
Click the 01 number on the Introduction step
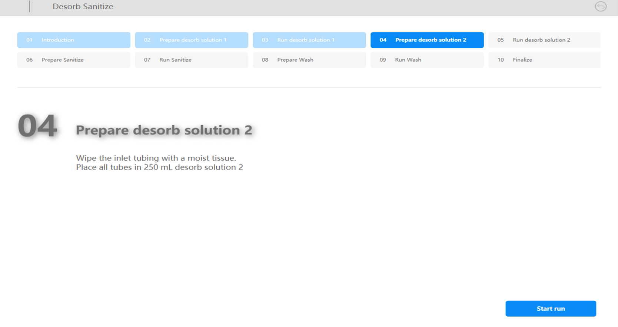coord(29,40)
